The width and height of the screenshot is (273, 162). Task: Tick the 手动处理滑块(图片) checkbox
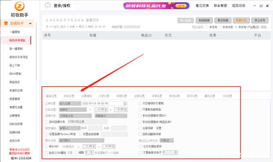(140, 116)
